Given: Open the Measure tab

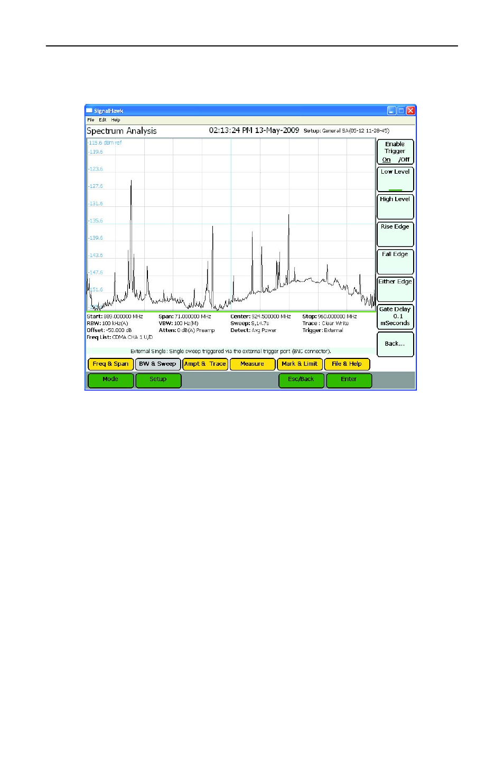Looking at the screenshot, I should coord(252,364).
